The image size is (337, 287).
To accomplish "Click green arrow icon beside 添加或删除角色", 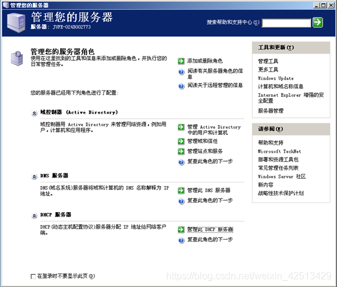I will pos(181,61).
